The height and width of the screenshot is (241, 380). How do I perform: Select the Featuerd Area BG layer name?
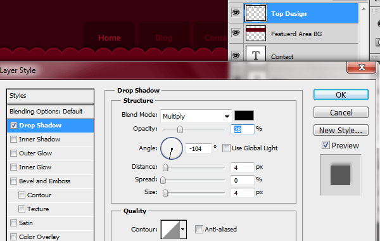pyautogui.click(x=296, y=34)
